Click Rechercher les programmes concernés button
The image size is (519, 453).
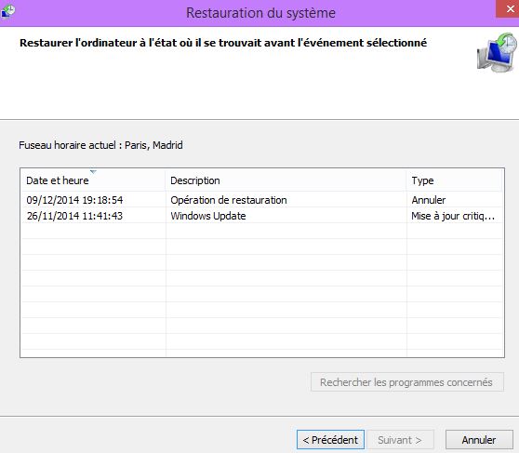407,382
